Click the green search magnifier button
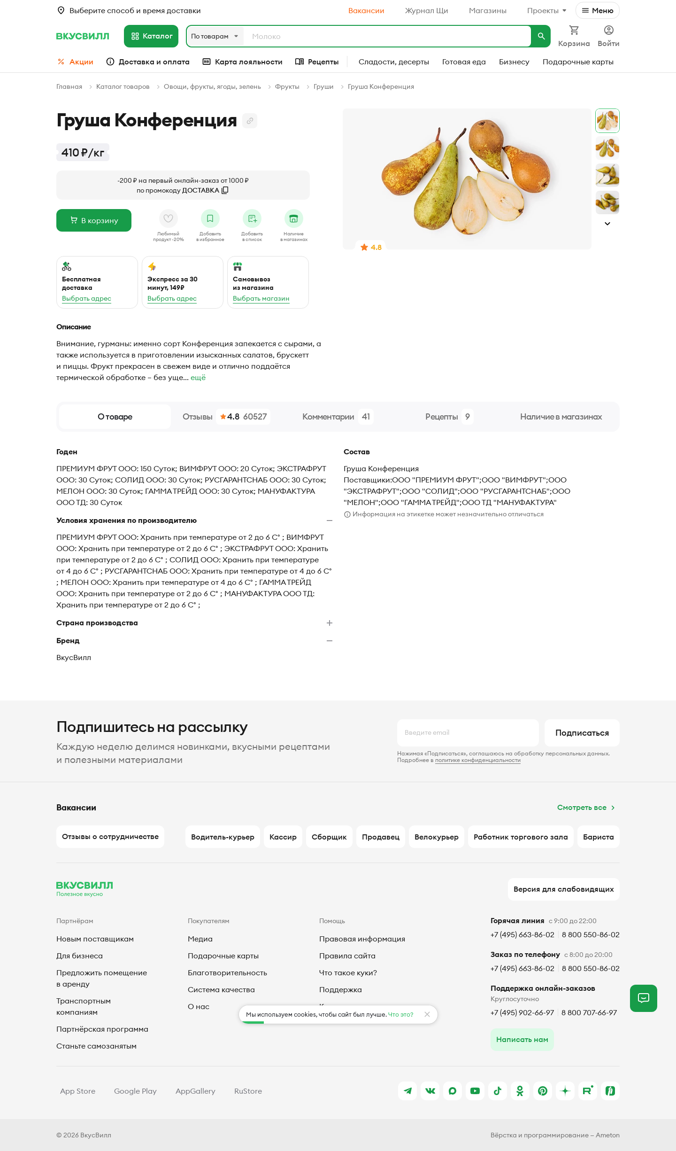This screenshot has height=1151, width=676. 541,36
